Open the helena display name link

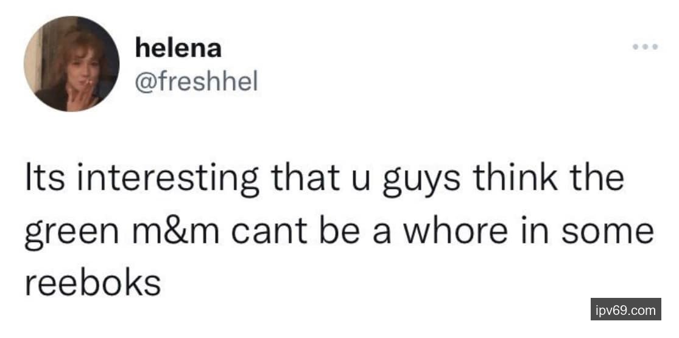pyautogui.click(x=178, y=48)
